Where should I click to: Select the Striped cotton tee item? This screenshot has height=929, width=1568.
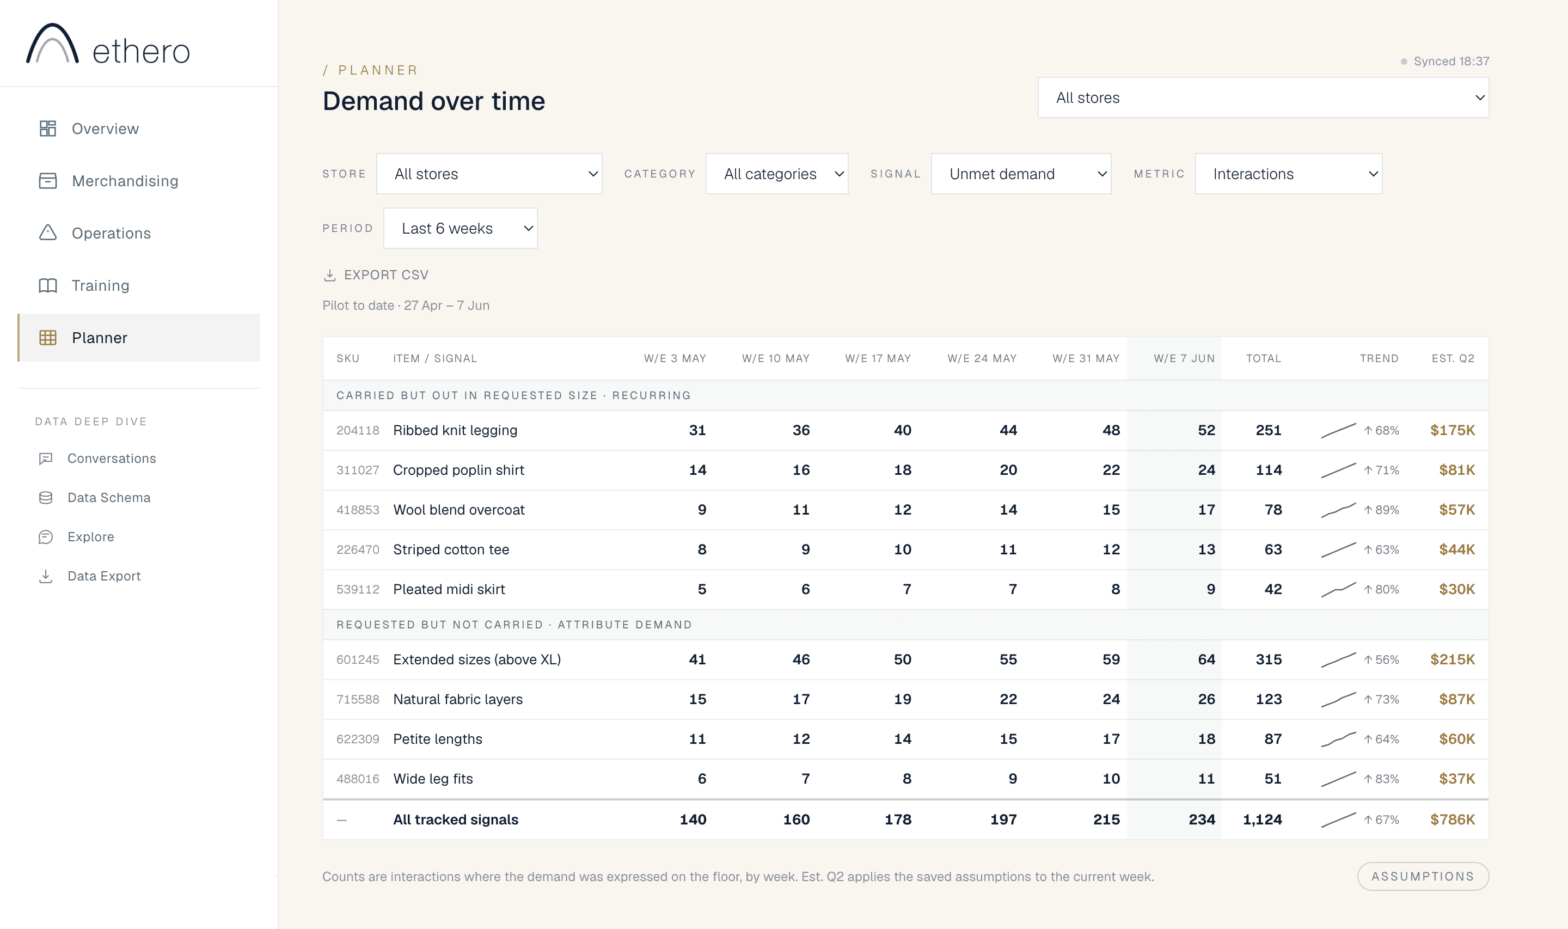451,549
